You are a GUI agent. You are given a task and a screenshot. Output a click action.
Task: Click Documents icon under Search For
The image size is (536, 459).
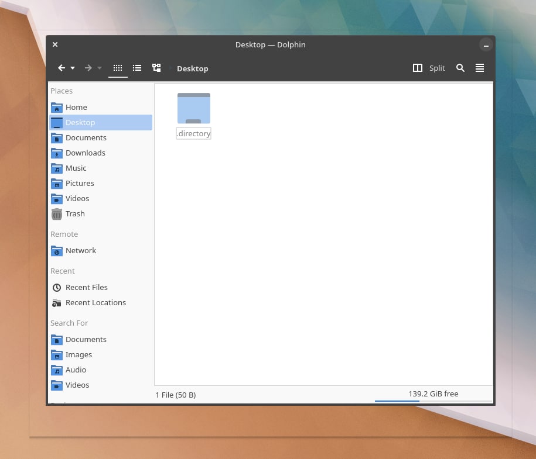point(57,340)
